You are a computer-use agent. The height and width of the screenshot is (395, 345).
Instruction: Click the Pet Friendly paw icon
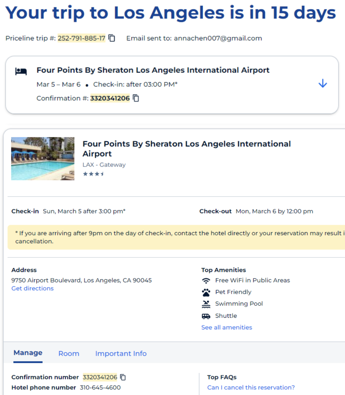pos(206,292)
